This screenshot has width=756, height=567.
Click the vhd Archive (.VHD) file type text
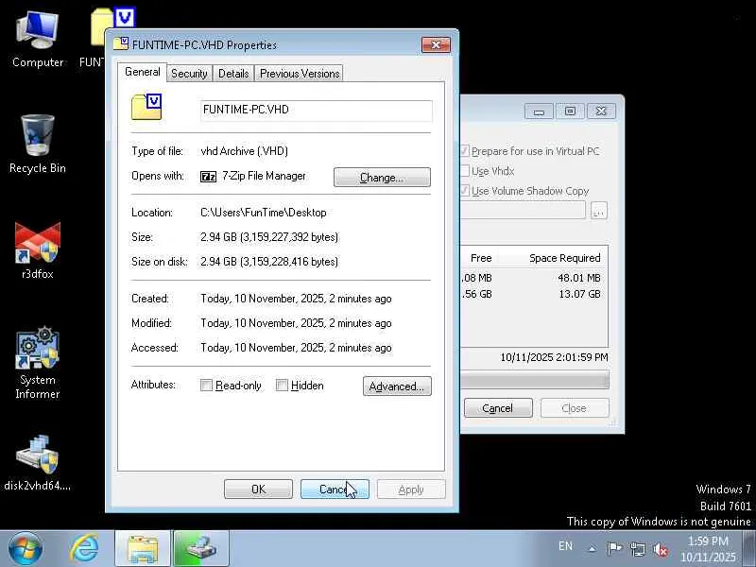244,151
